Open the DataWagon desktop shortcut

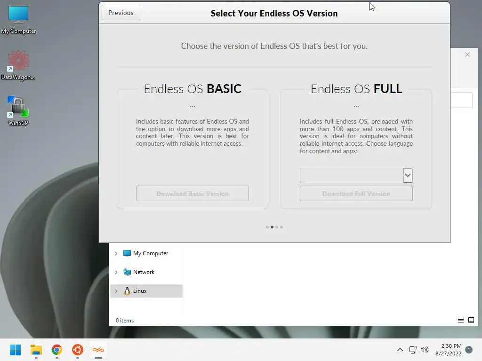[18, 65]
